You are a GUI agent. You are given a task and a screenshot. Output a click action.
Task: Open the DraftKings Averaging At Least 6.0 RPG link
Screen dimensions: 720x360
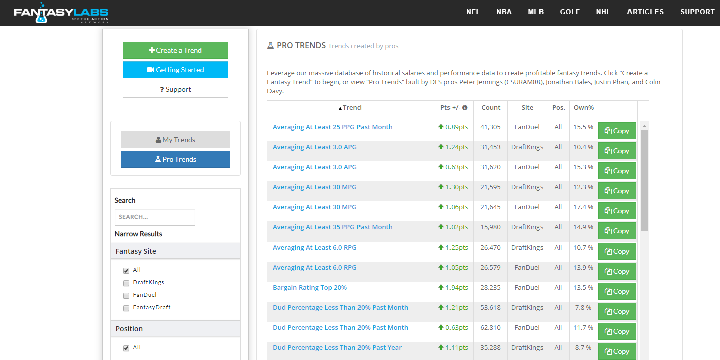pos(315,248)
